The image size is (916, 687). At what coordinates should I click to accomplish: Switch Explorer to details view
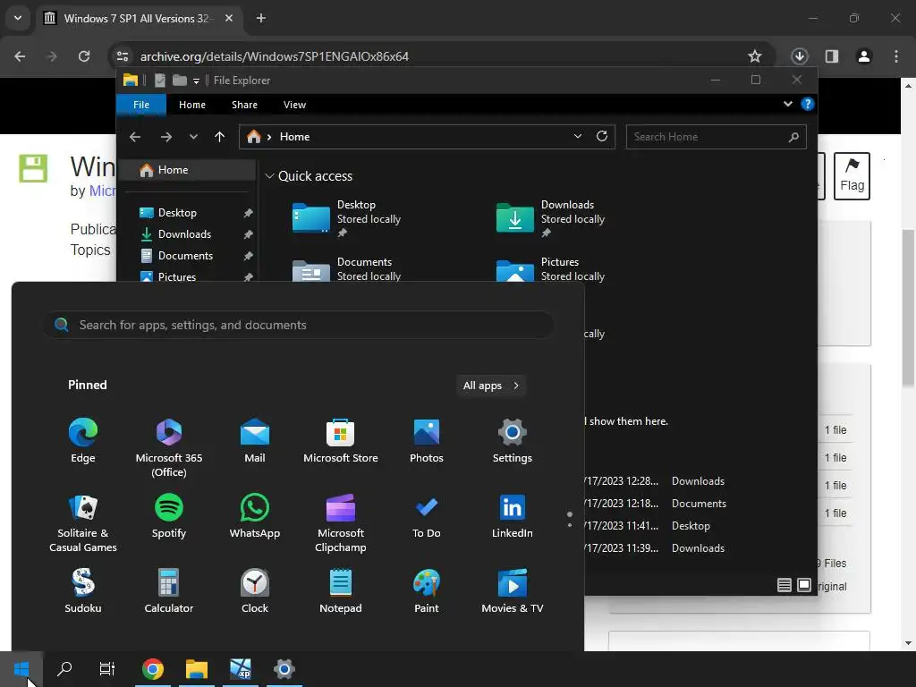coord(785,585)
